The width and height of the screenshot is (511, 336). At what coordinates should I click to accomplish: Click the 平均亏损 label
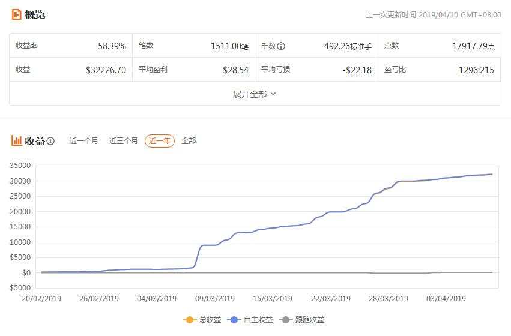click(276, 70)
